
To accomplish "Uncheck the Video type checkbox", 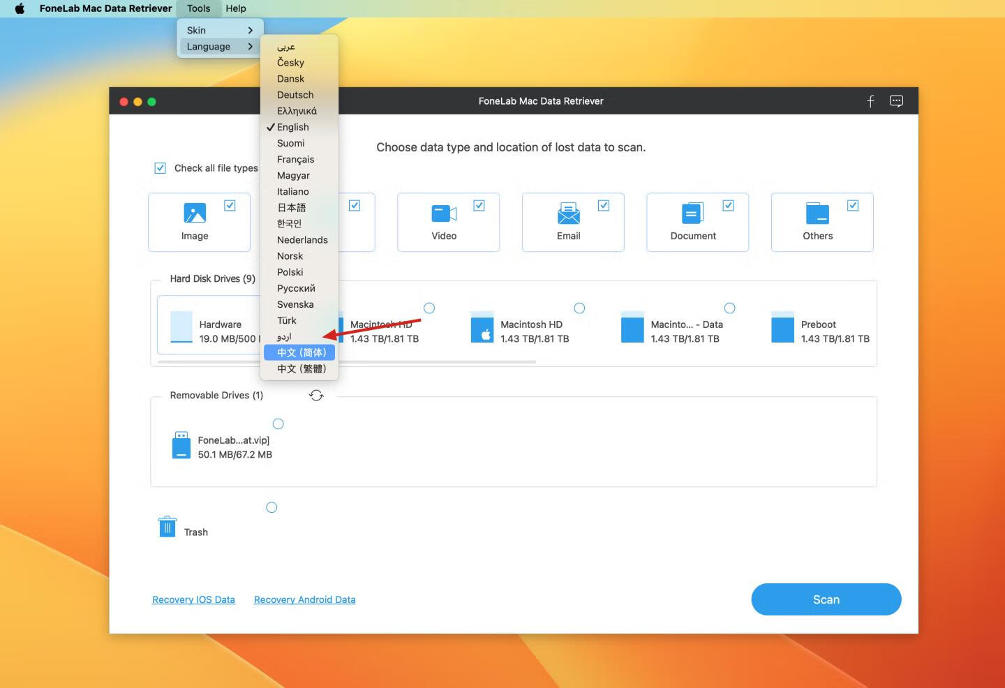I will (x=479, y=205).
